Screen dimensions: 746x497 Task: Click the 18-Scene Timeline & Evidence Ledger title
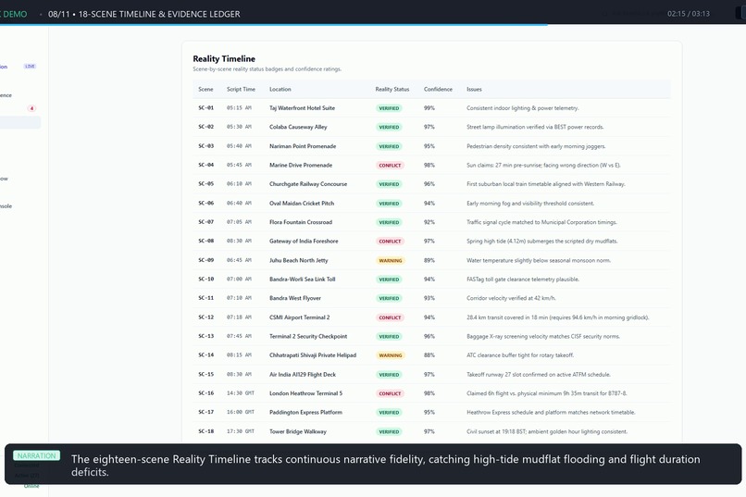click(159, 14)
